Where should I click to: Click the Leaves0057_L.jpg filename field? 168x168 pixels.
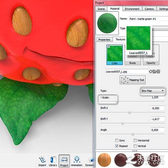127,72
